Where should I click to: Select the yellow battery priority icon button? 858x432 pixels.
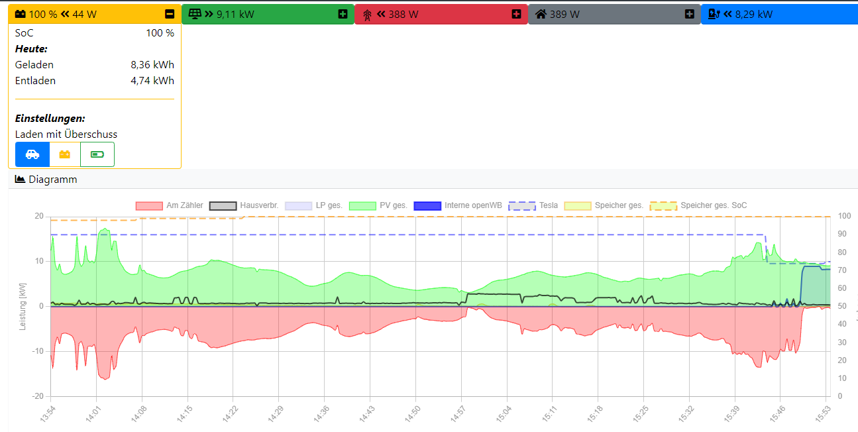coord(65,154)
